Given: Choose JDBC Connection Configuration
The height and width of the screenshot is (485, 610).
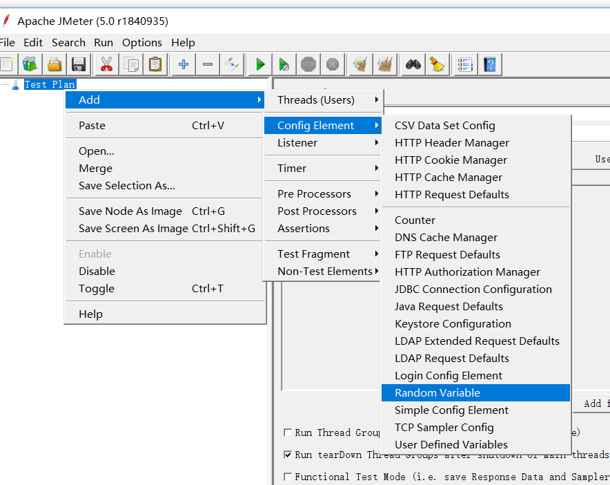Looking at the screenshot, I should pos(475,289).
